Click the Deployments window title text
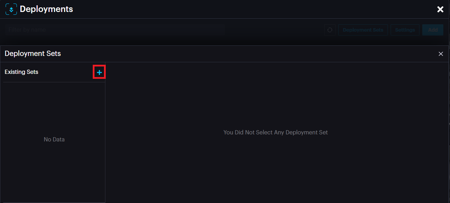Screen dimensions: 450x203 tap(46, 9)
